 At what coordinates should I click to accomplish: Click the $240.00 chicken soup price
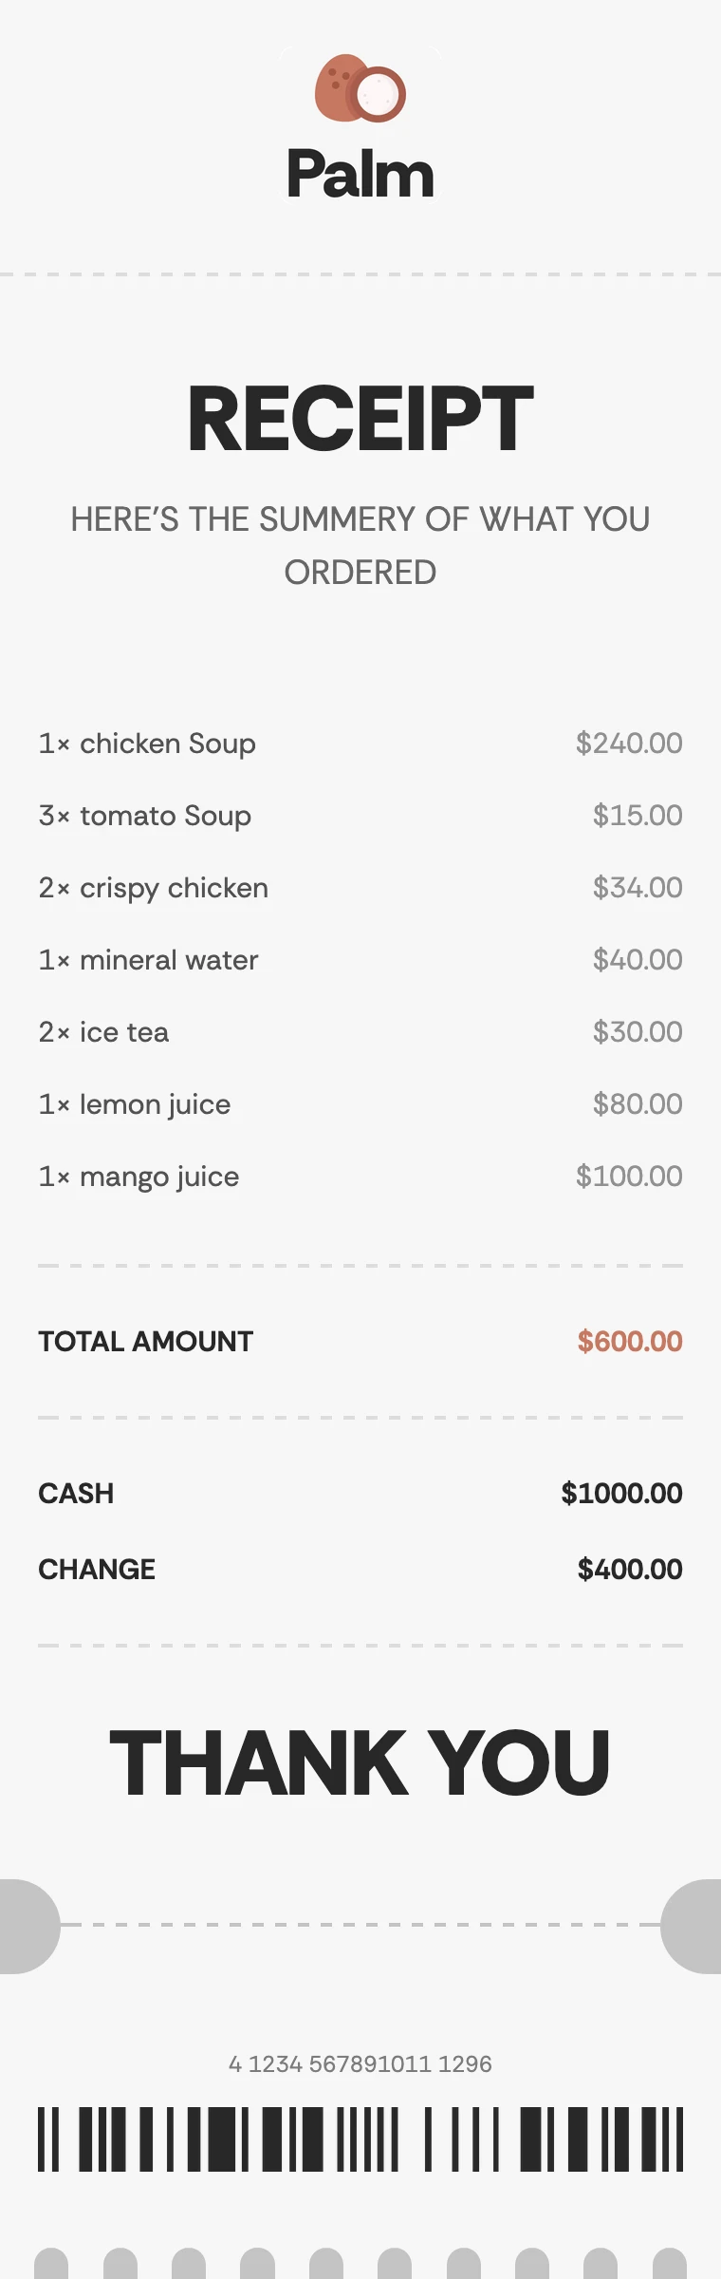click(x=629, y=744)
